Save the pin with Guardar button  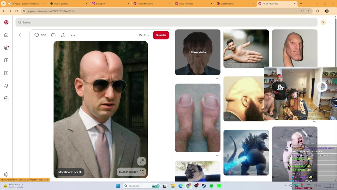(x=161, y=35)
